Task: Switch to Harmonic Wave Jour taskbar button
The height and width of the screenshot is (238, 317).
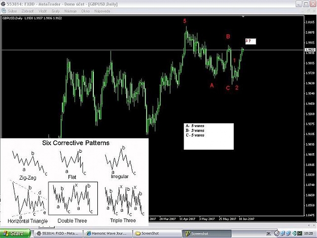Action: pyautogui.click(x=108, y=233)
